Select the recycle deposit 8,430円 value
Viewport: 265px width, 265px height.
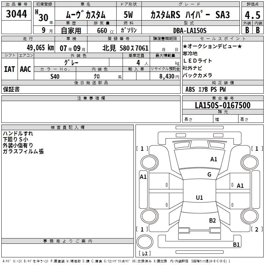tap(165, 76)
